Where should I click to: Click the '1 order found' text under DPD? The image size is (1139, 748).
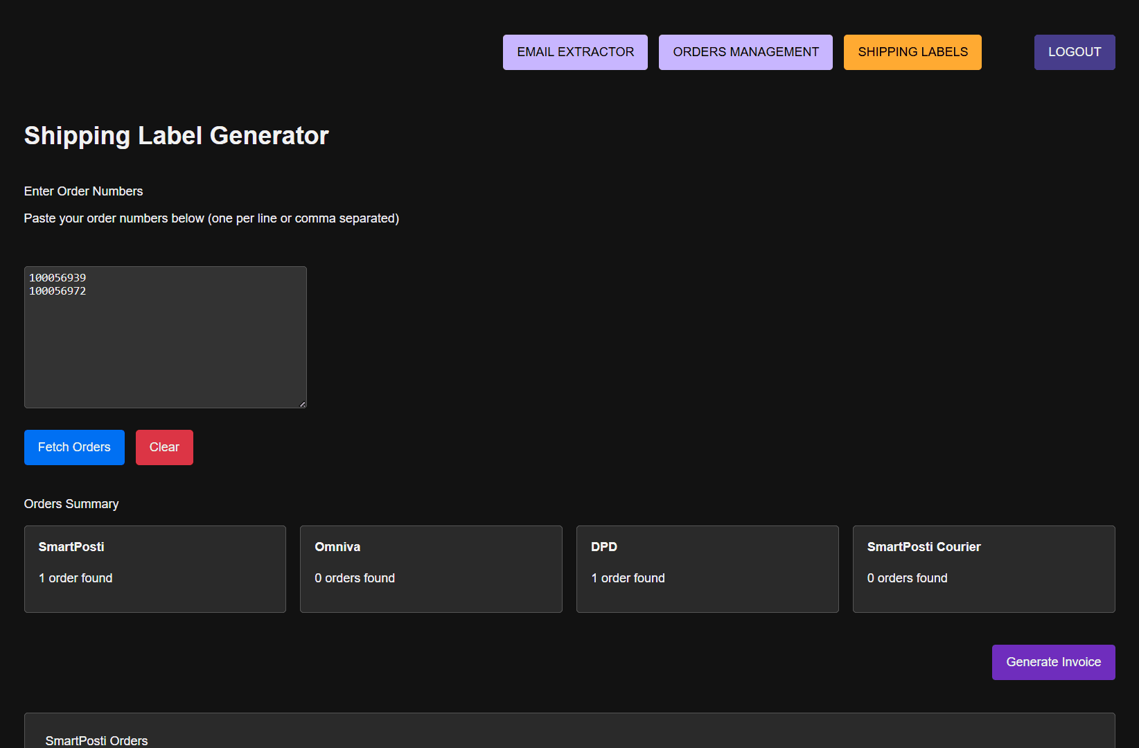pyautogui.click(x=628, y=577)
